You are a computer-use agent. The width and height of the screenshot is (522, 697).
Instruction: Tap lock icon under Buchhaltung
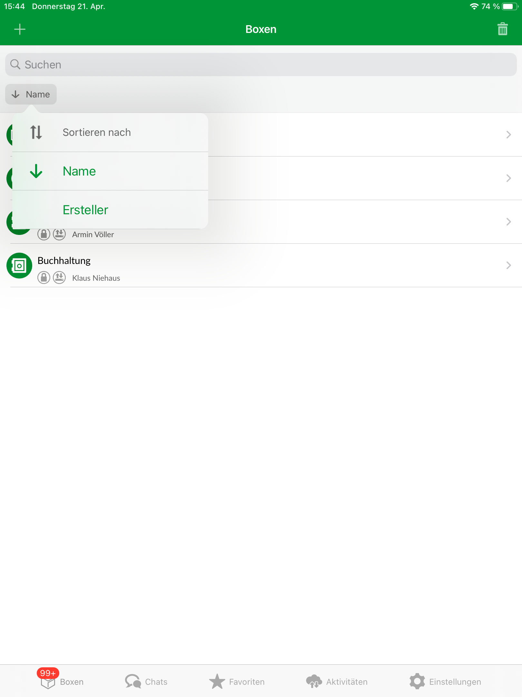[44, 278]
